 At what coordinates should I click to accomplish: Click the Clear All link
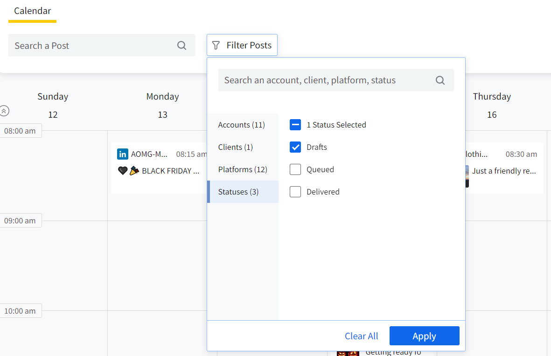tap(361, 336)
